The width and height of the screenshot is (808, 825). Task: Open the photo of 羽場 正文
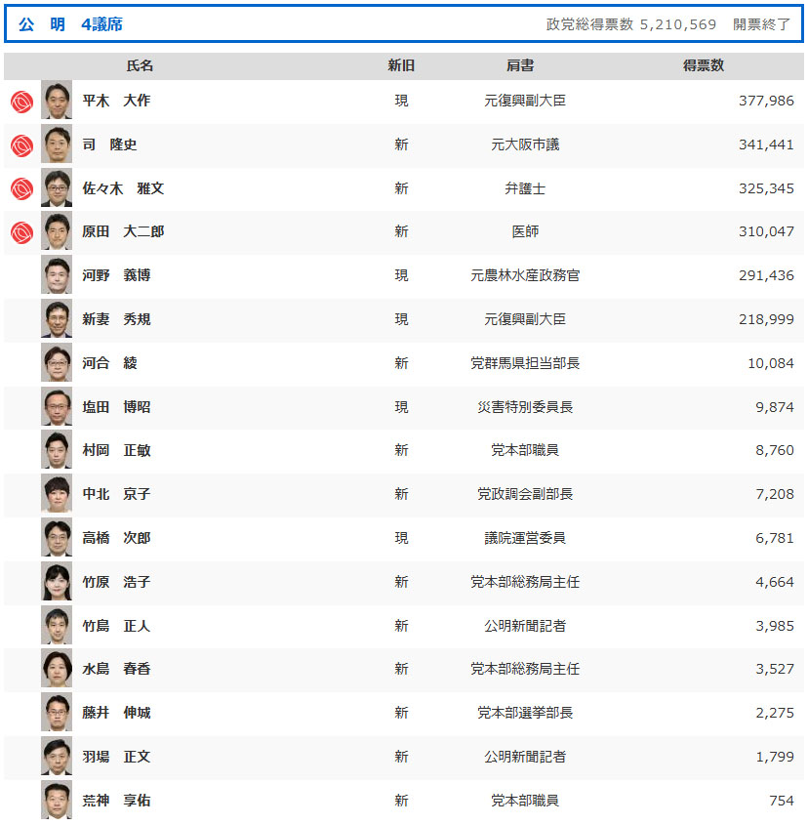point(57,757)
